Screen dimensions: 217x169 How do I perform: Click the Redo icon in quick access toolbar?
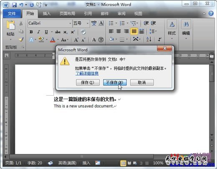tap(32, 5)
